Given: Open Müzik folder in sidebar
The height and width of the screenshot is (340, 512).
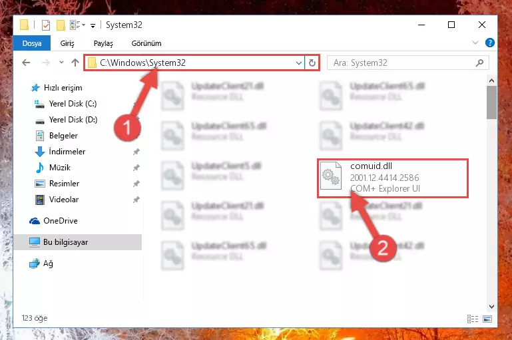Looking at the screenshot, I should coord(53,168).
